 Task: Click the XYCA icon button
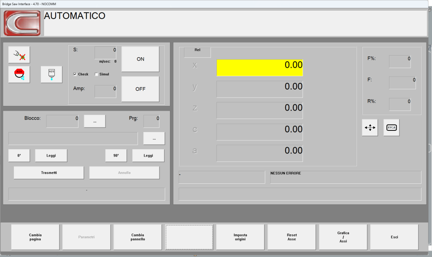click(x=391, y=127)
